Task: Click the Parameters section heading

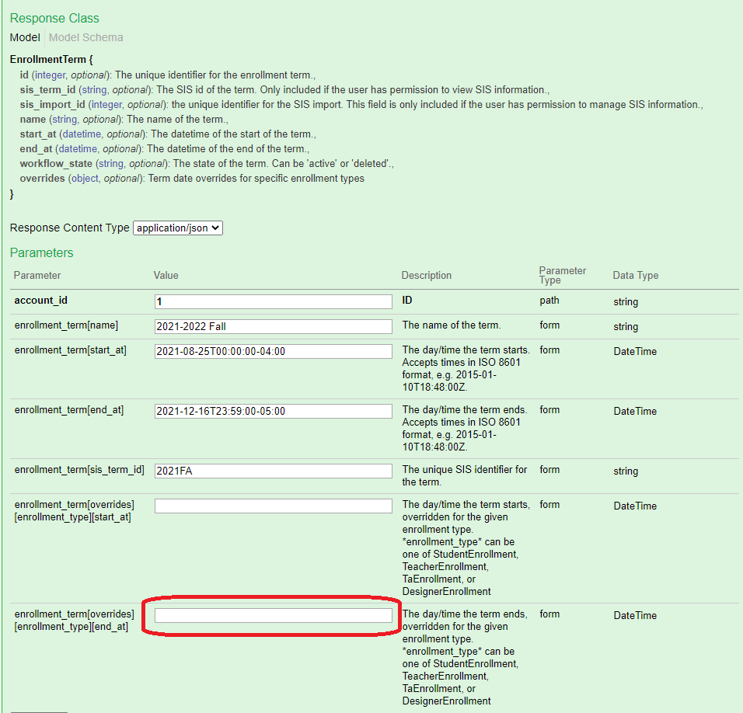Action: 42,253
